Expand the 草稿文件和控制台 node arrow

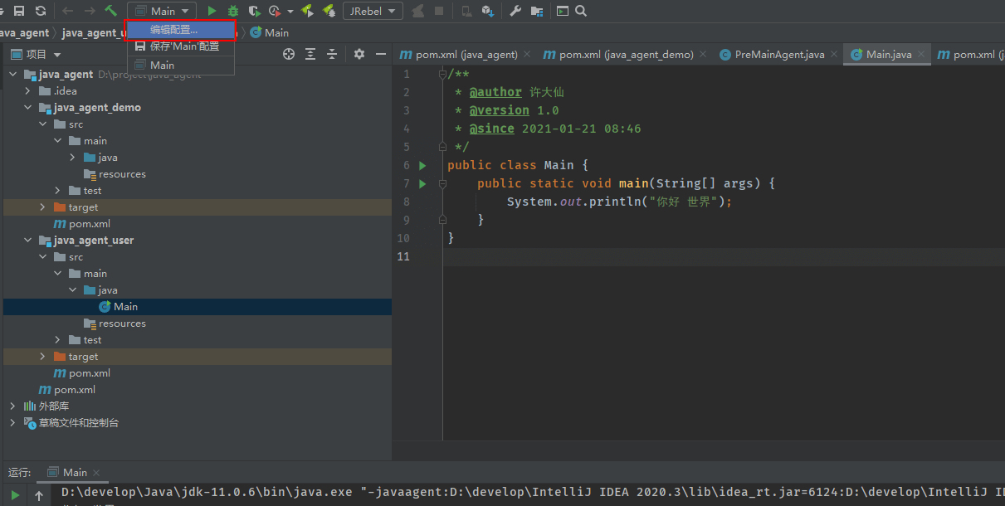[x=12, y=423]
